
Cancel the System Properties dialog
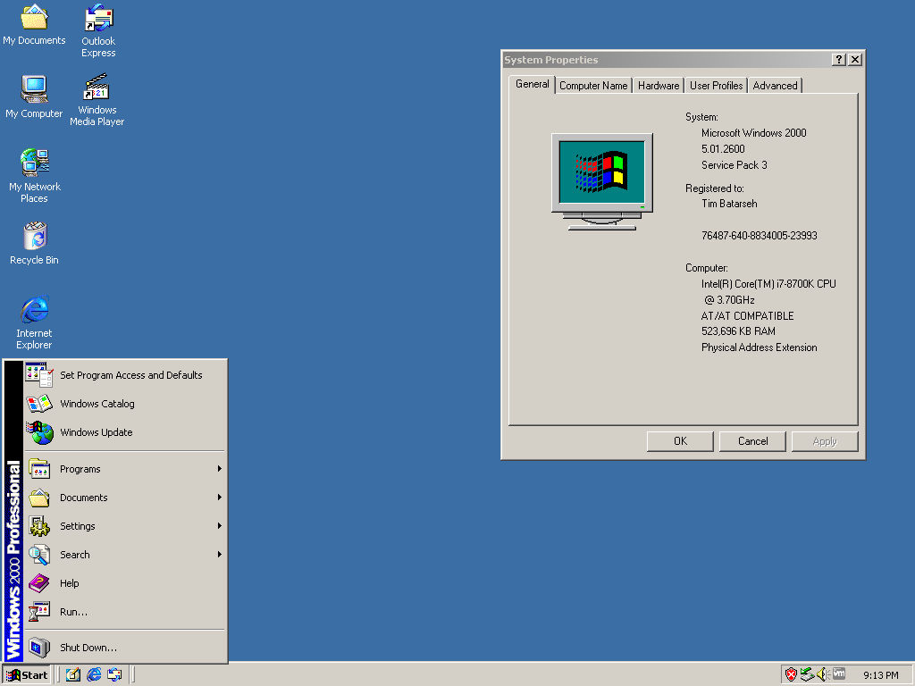(x=752, y=441)
